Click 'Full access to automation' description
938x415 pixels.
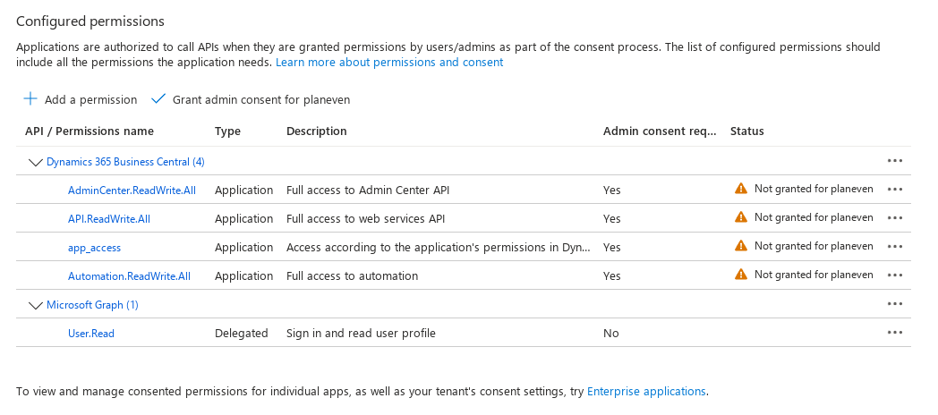[x=353, y=276]
